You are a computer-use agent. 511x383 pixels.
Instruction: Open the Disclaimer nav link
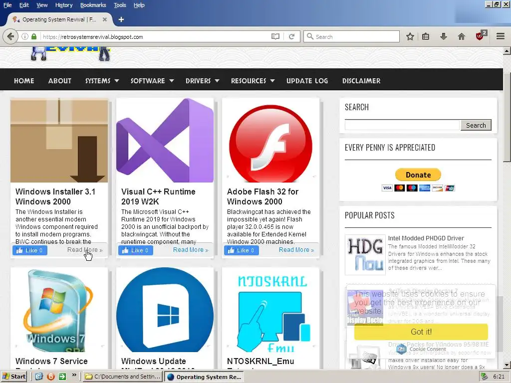click(x=361, y=81)
